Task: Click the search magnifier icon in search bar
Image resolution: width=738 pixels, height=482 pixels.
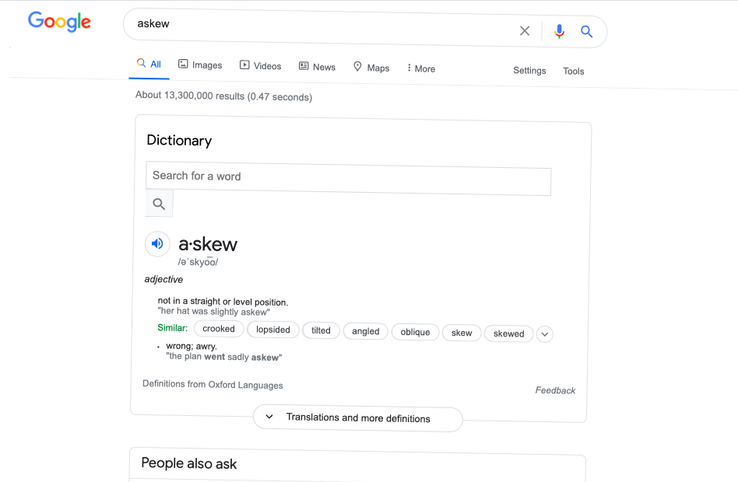Action: click(586, 30)
